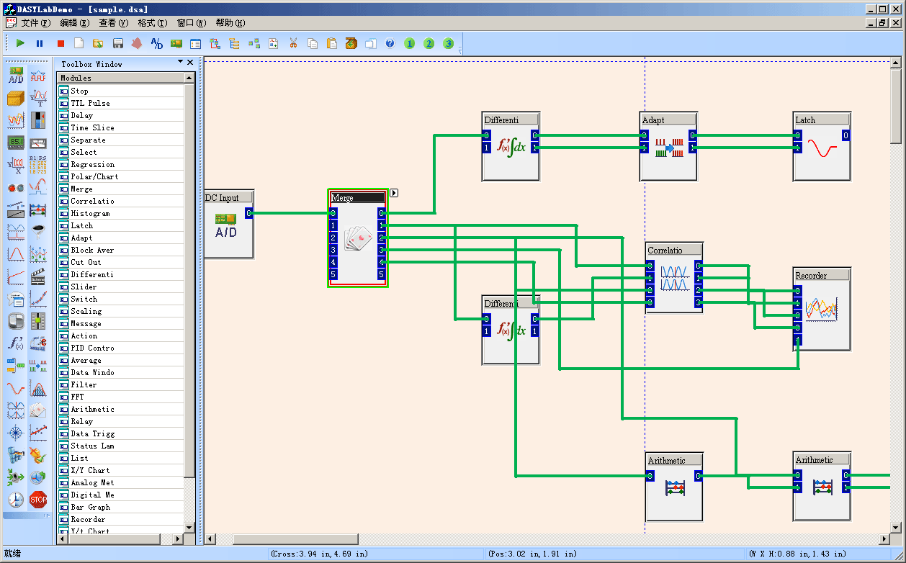The width and height of the screenshot is (906, 563).
Task: Click the green circle number 1 icon
Action: click(x=410, y=43)
